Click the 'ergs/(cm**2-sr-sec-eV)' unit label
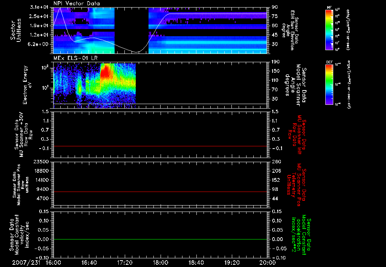 point(348,84)
